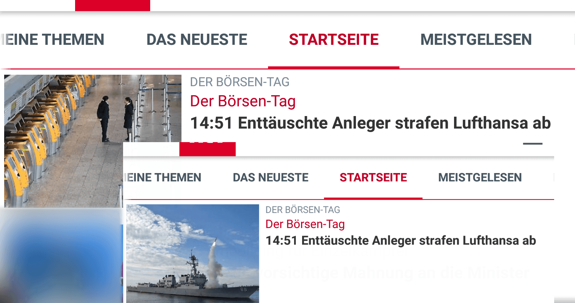Click the red logo block above lower navigation
The height and width of the screenshot is (303, 575).
click(208, 149)
